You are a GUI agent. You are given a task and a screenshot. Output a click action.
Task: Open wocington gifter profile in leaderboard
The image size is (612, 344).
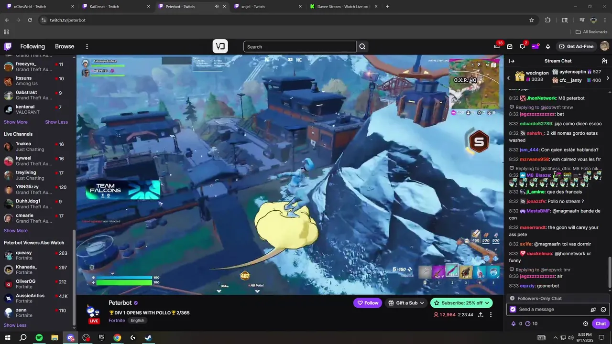pyautogui.click(x=537, y=73)
